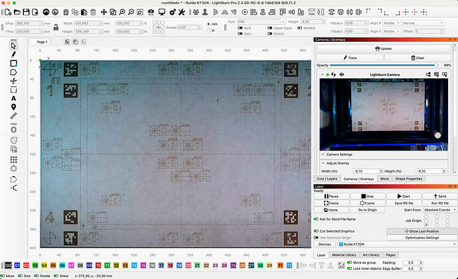Open the grid array tool

click(x=13, y=159)
